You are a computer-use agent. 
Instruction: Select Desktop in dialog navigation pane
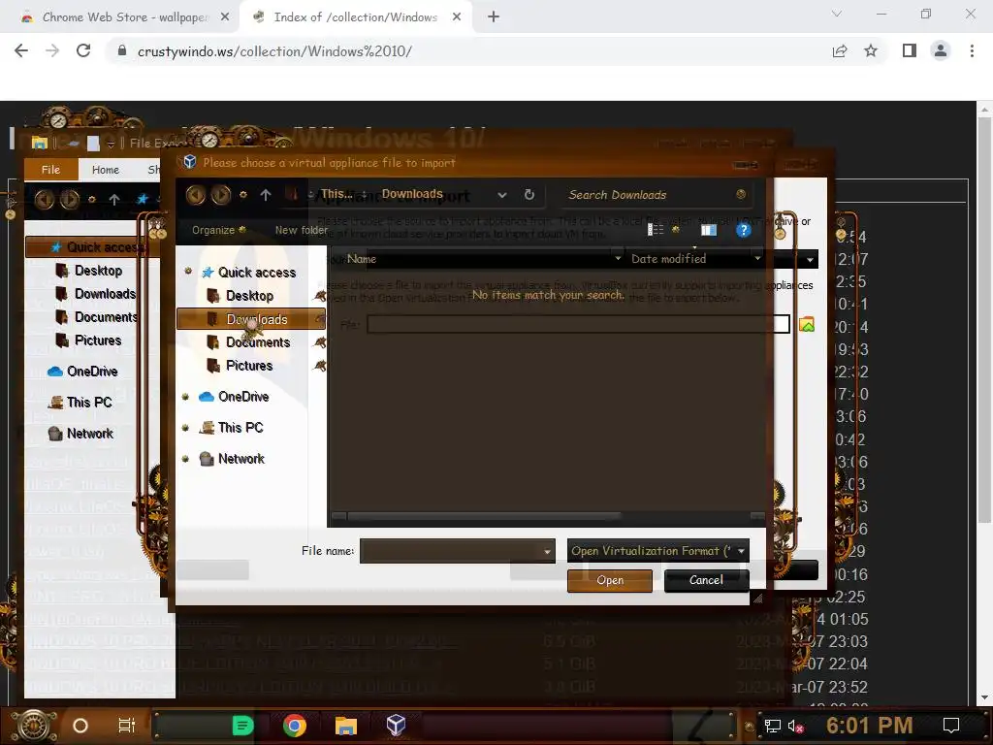[249, 296]
